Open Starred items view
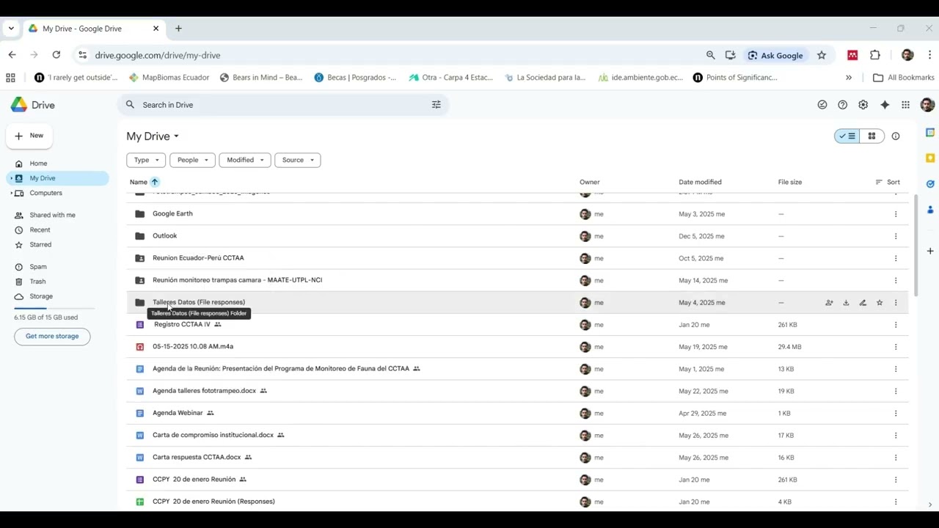 point(57,244)
